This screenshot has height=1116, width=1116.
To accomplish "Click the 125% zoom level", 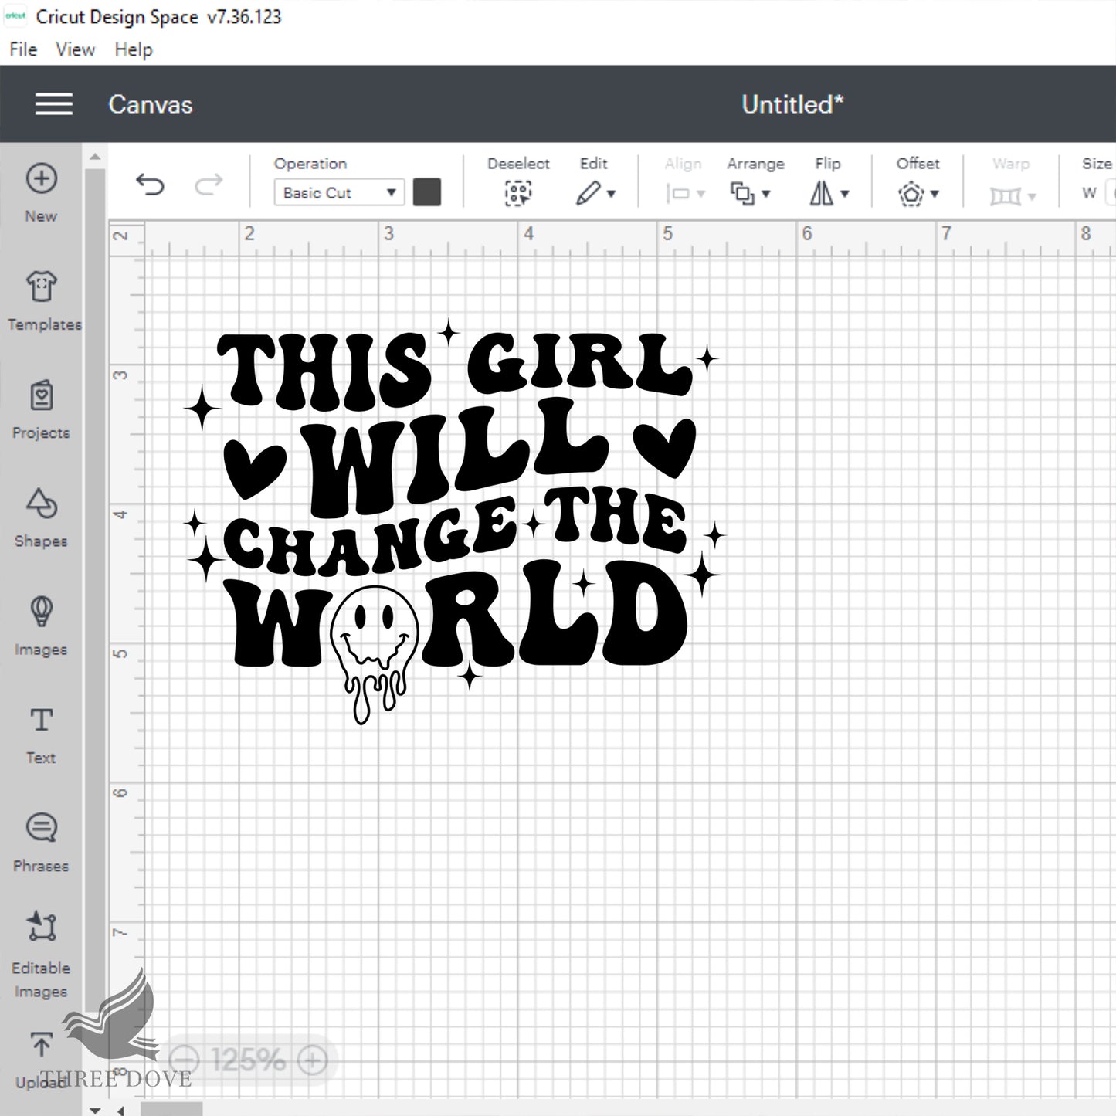I will tap(248, 1060).
